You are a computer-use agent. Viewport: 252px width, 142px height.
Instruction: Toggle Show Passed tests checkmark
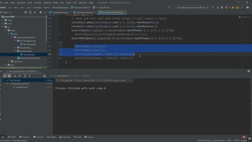pos(5,76)
